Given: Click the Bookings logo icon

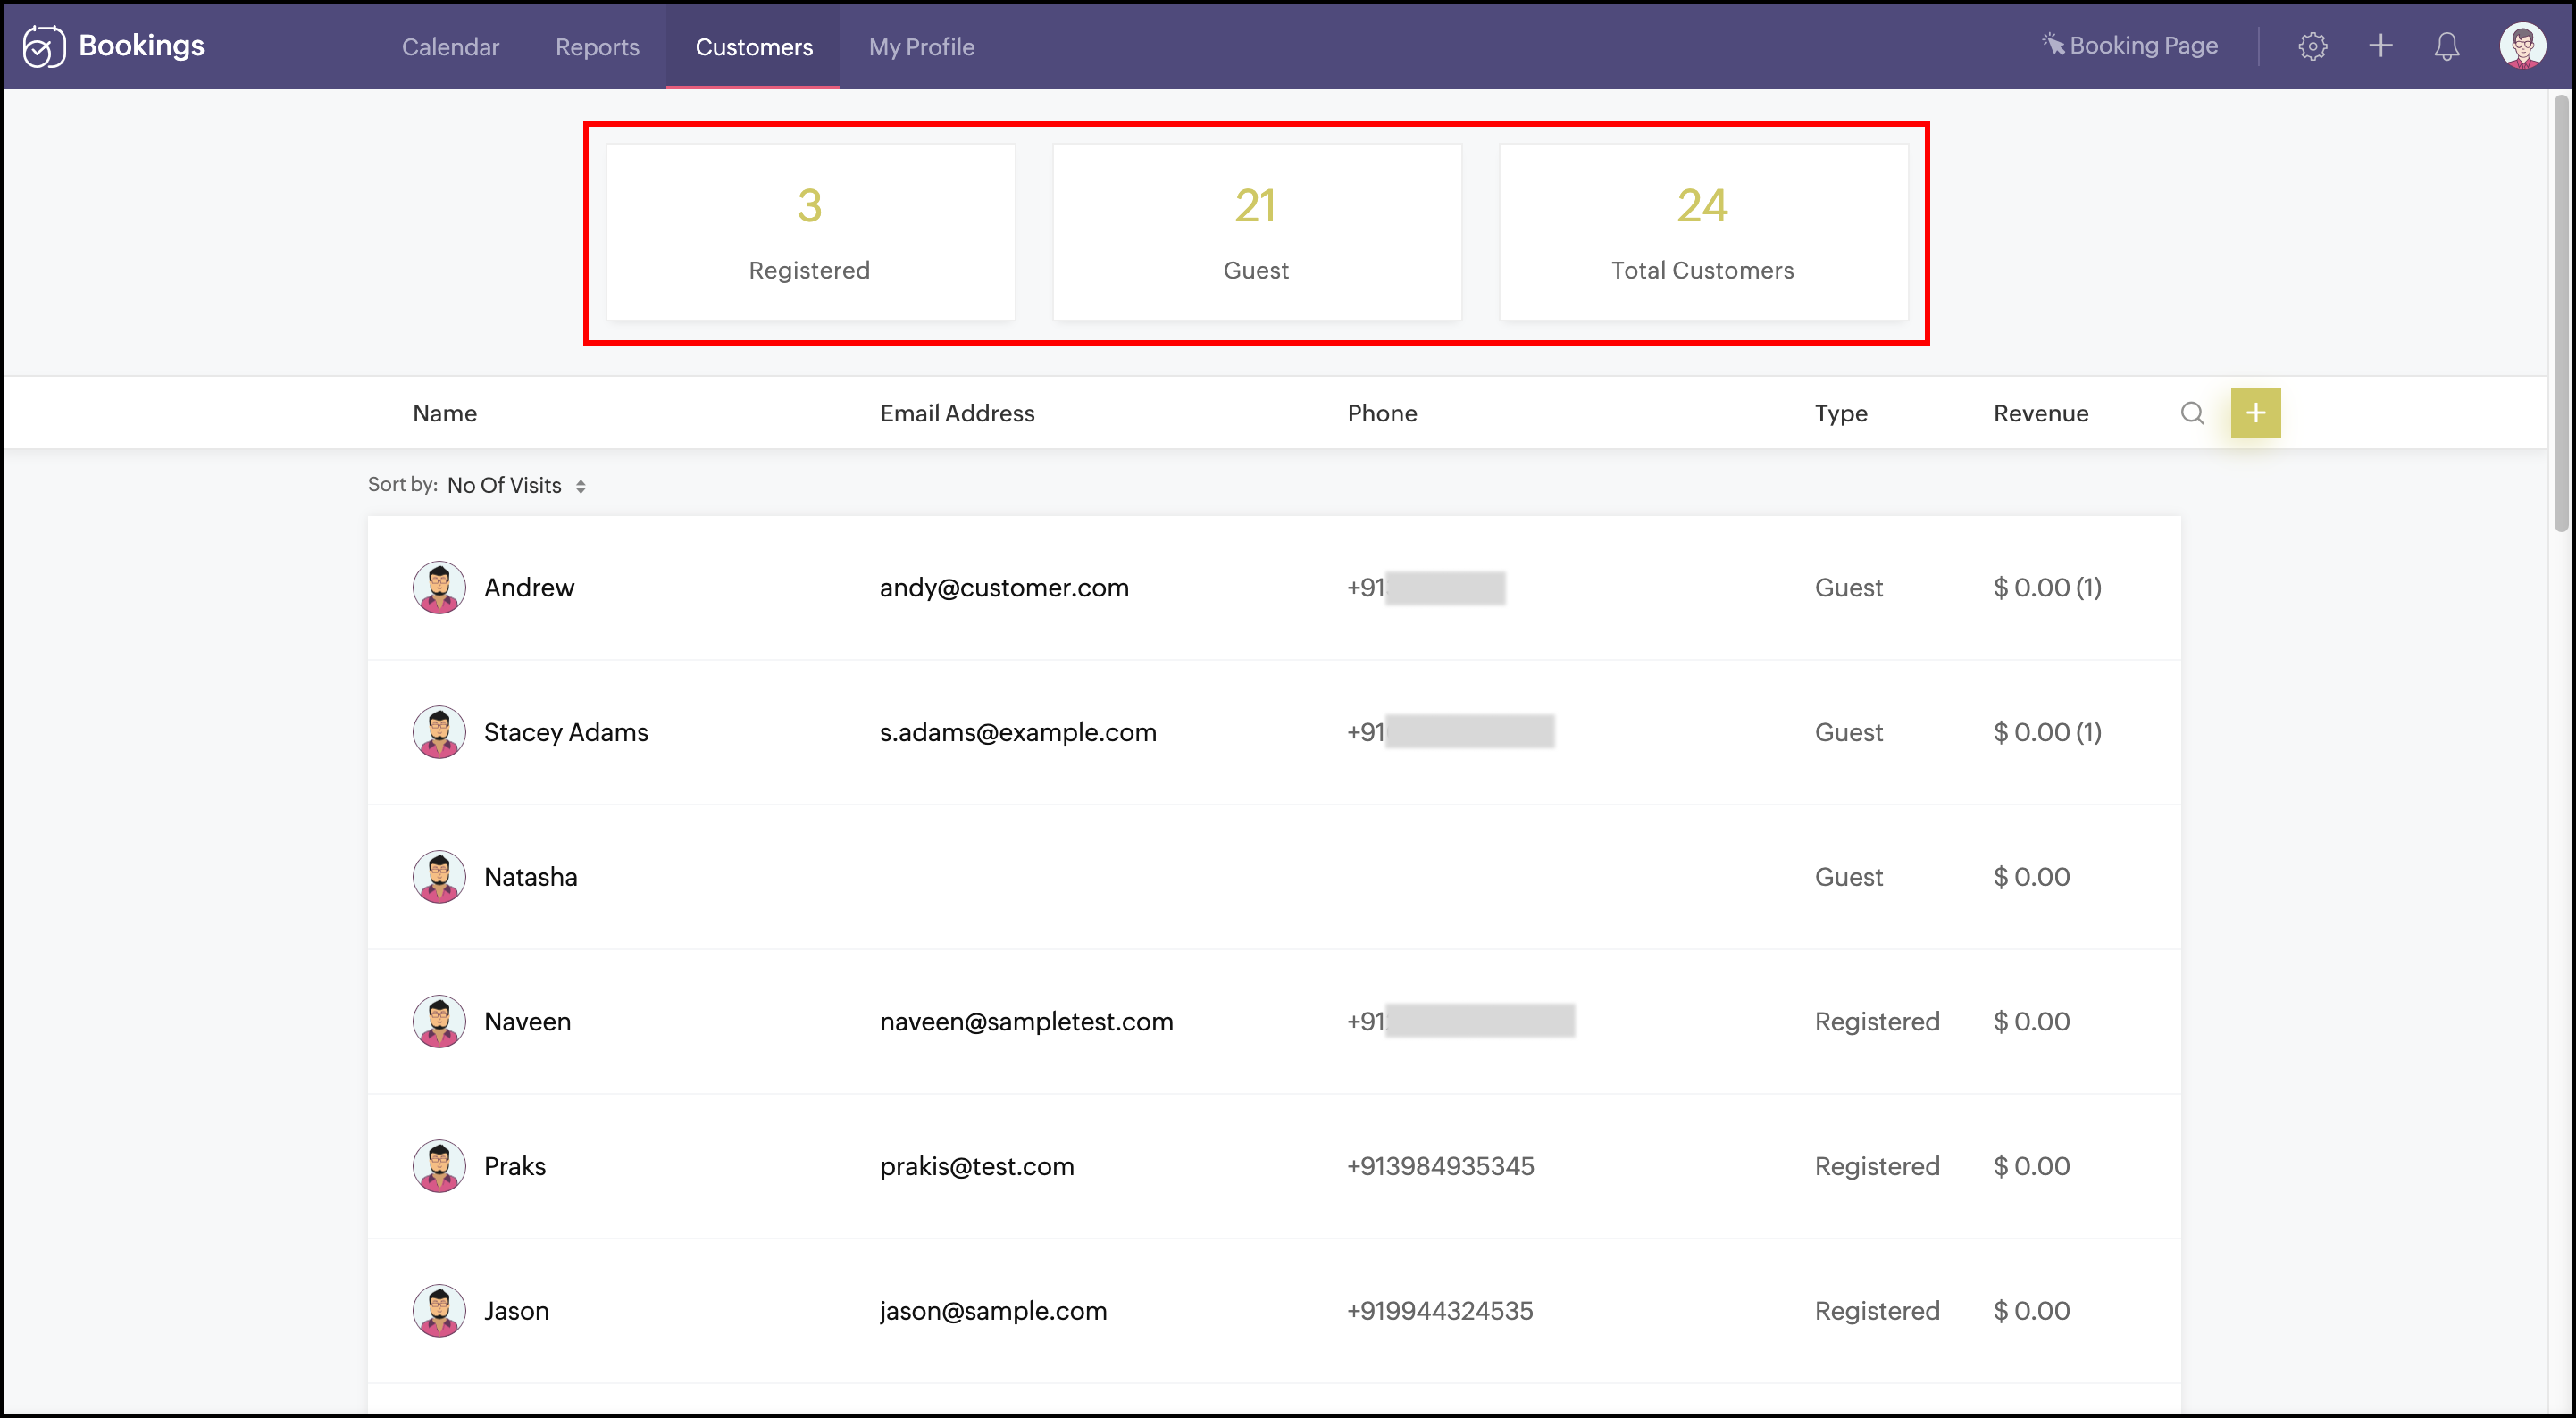Looking at the screenshot, I should [x=43, y=46].
